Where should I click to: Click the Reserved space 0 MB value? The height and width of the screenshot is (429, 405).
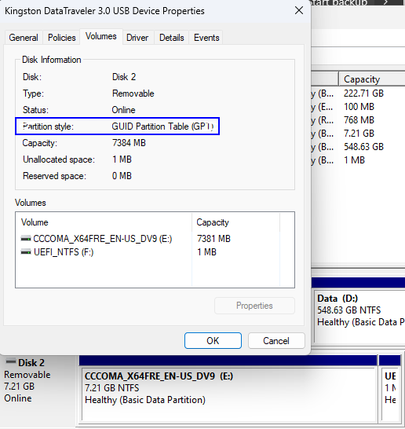pyautogui.click(x=122, y=176)
